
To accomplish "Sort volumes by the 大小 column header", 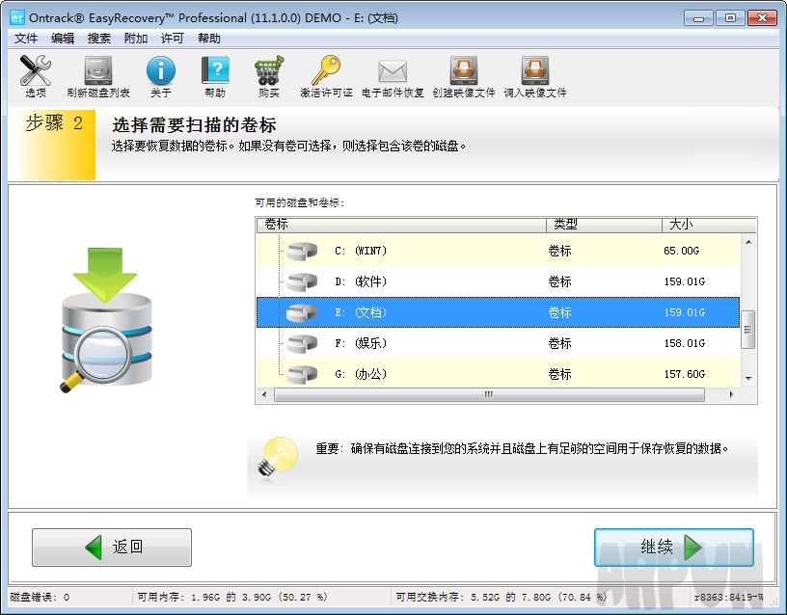I will click(x=681, y=225).
